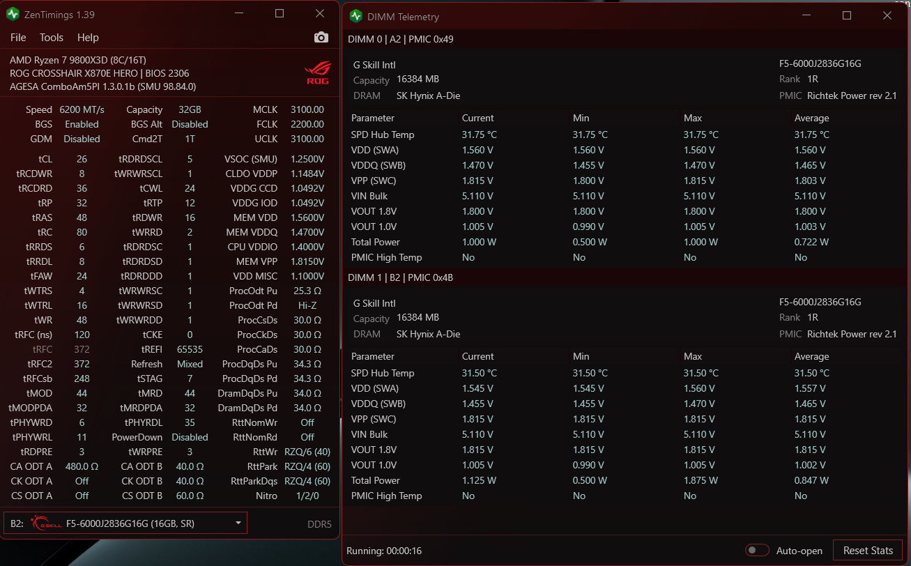
Task: Minimize the DIMM Telemetry window
Action: click(806, 15)
